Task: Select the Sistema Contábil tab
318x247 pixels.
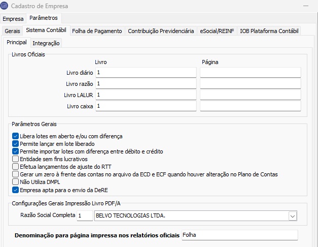Action: tap(46, 30)
